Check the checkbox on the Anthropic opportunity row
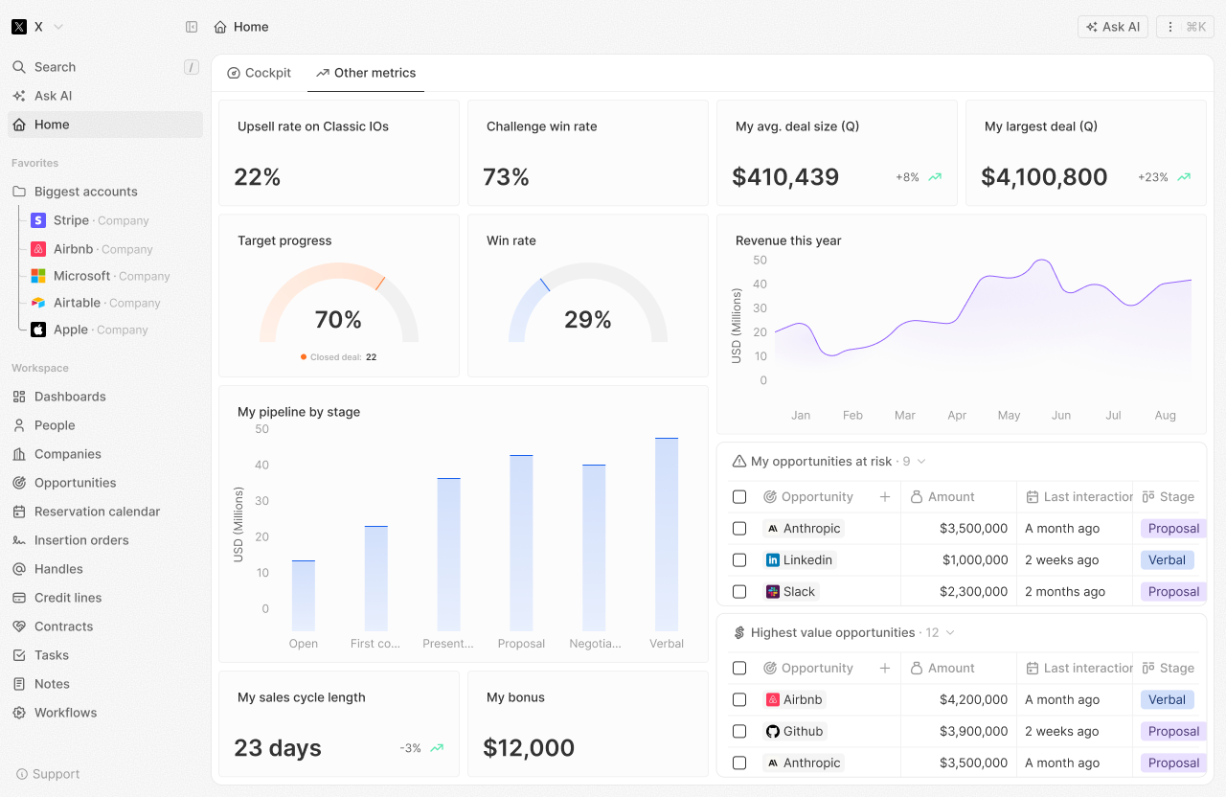This screenshot has height=797, width=1226. coord(738,528)
